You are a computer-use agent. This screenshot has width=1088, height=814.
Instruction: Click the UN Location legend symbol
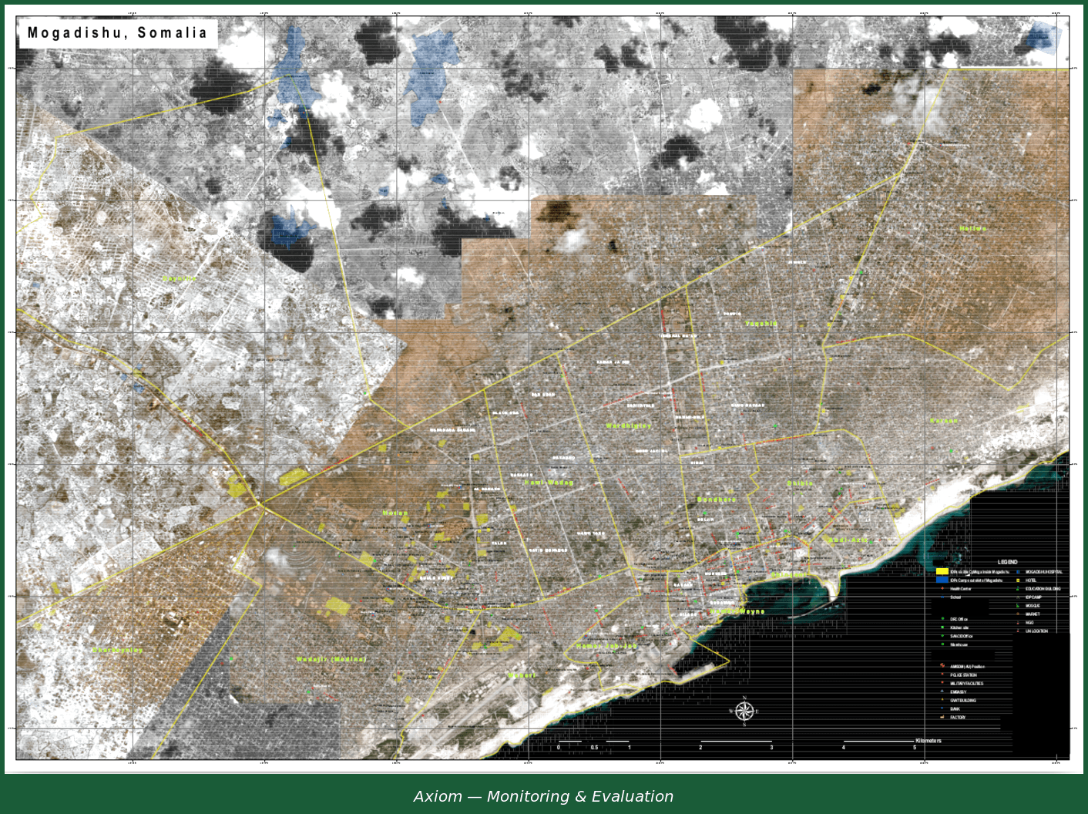[x=1018, y=631]
